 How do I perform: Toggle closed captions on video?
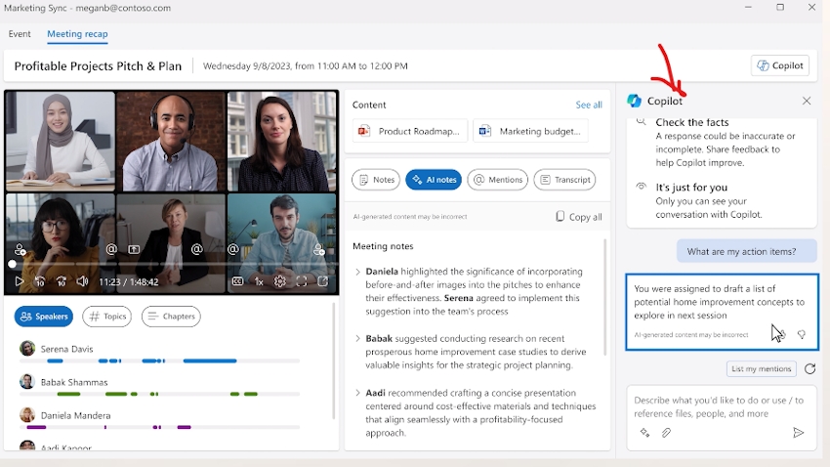tap(237, 281)
